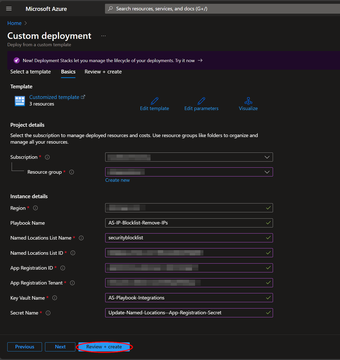Click the arrow after Try it now
The height and width of the screenshot is (360, 340).
(200, 60)
